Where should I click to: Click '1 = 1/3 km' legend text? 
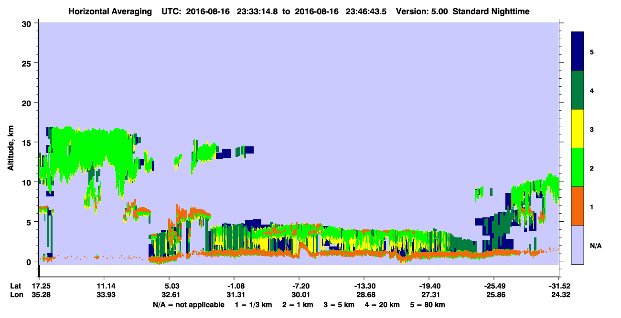pos(253,305)
